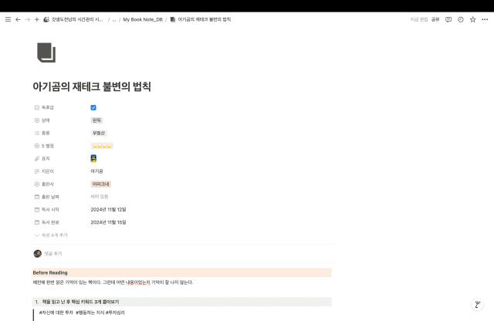
Task: Click the user avatar beside comment field
Action: (x=38, y=254)
